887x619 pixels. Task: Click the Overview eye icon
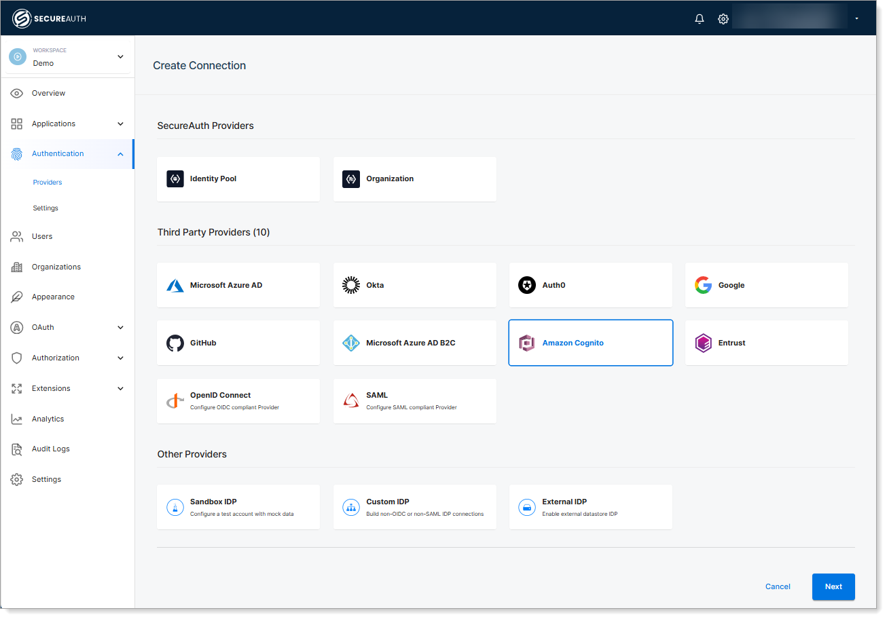point(17,93)
